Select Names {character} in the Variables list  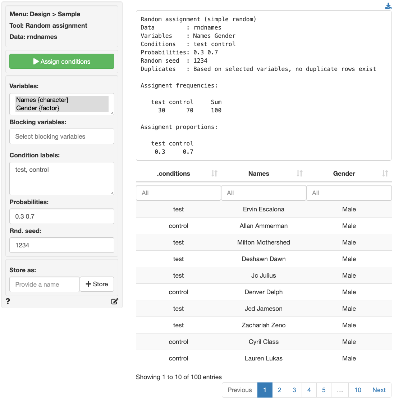42,100
